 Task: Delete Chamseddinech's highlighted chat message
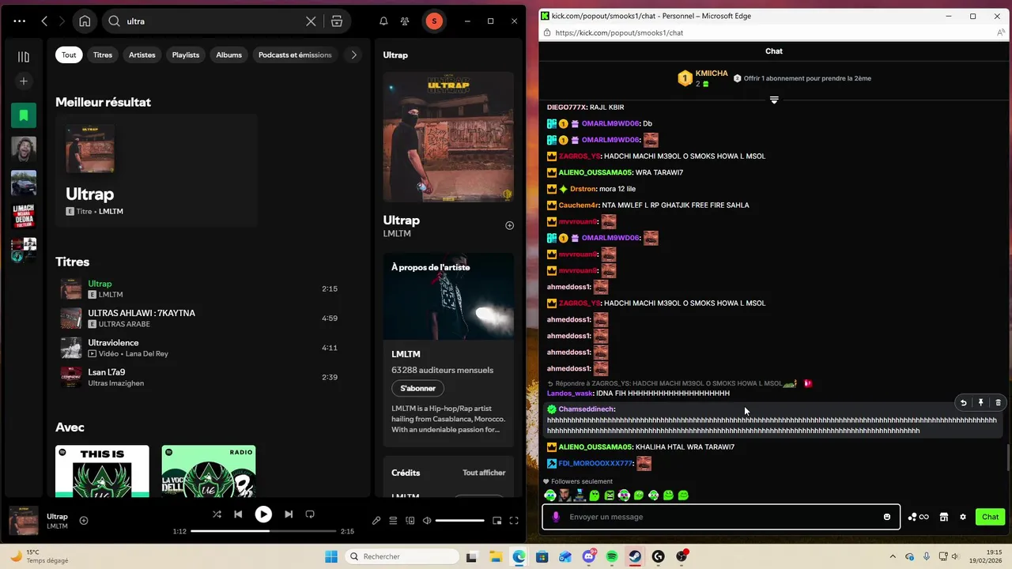click(998, 403)
